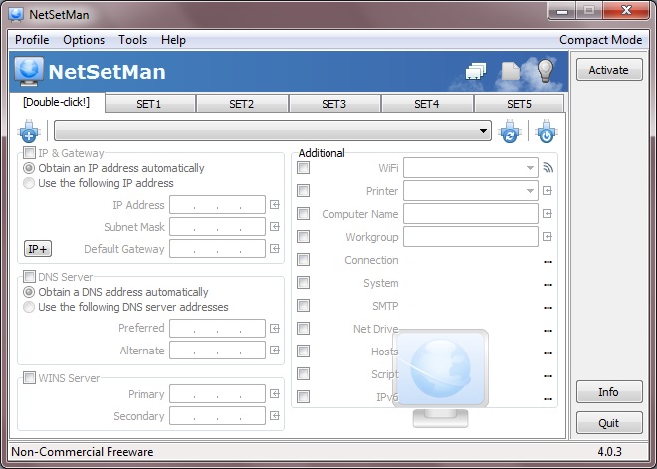Expand the network adapter dropdown
Screen dimensions: 657x469
[483, 131]
